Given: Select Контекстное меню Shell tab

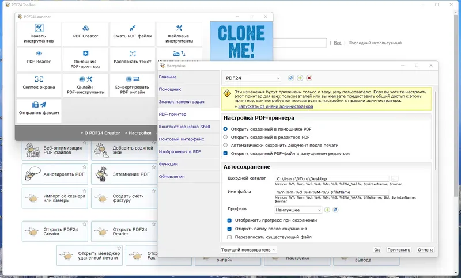Looking at the screenshot, I should point(188,127).
